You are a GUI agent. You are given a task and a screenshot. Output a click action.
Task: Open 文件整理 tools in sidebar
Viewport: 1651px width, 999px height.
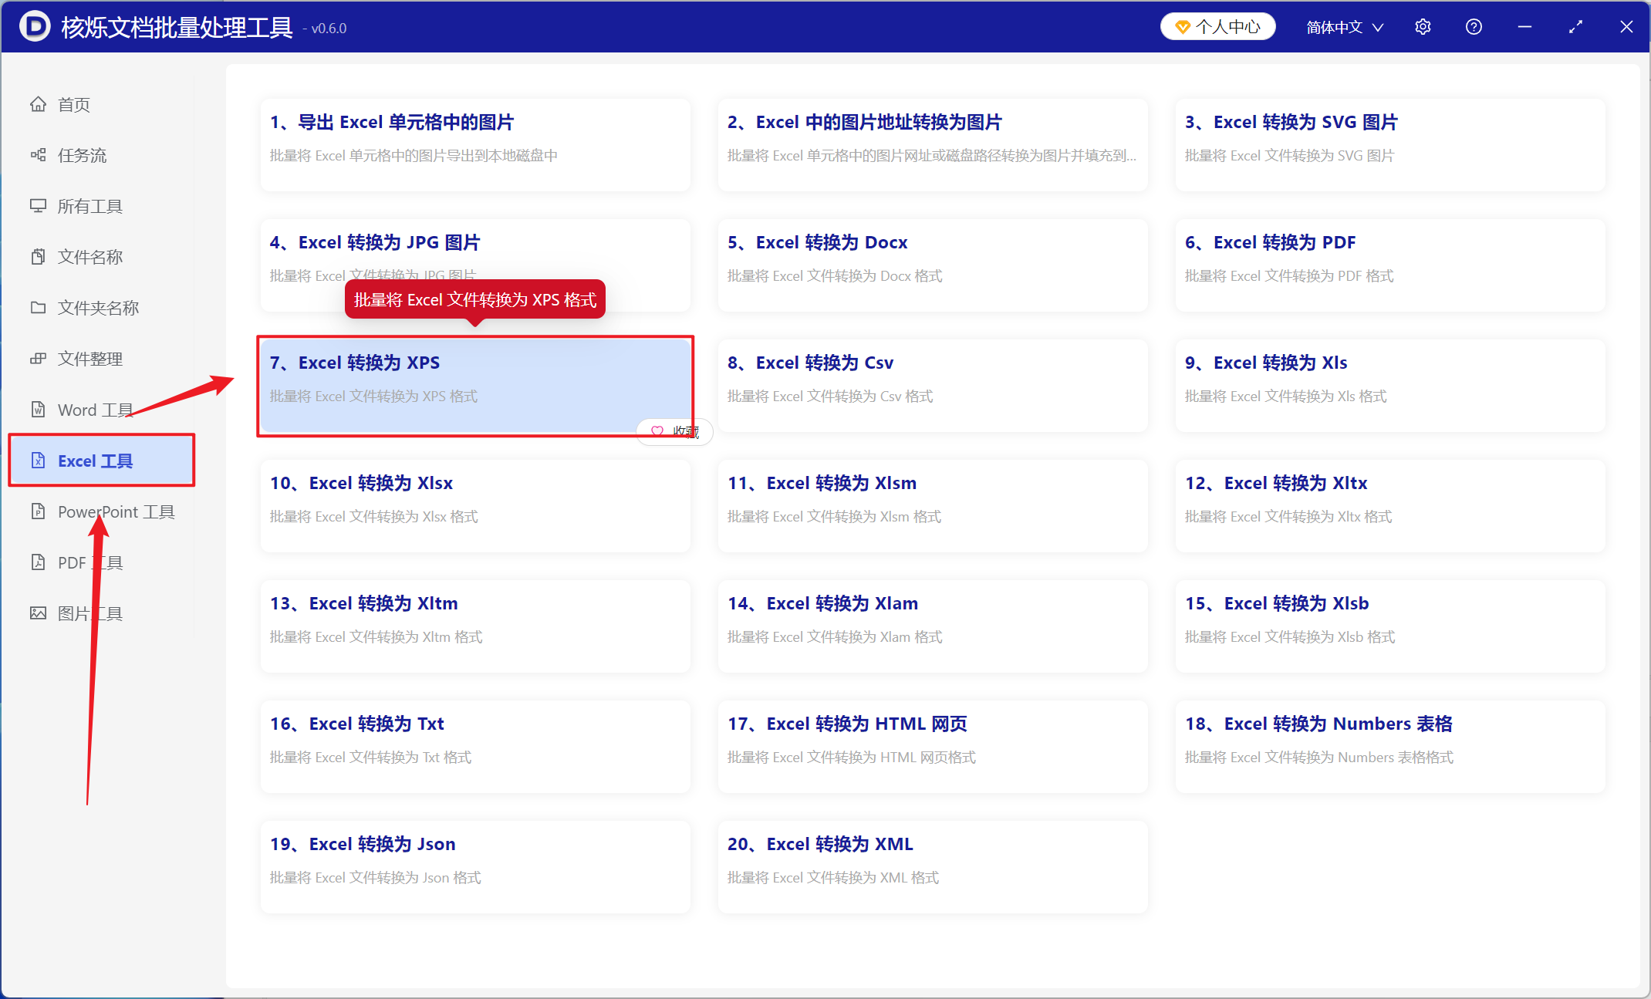pyautogui.click(x=102, y=359)
